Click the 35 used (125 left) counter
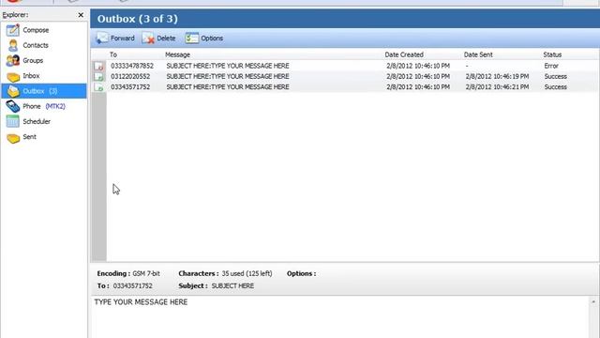This screenshot has height=338, width=600. (x=247, y=273)
